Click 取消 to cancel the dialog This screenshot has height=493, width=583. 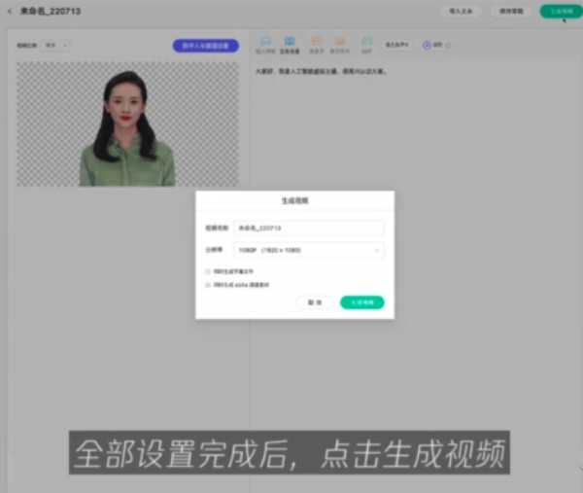[315, 302]
